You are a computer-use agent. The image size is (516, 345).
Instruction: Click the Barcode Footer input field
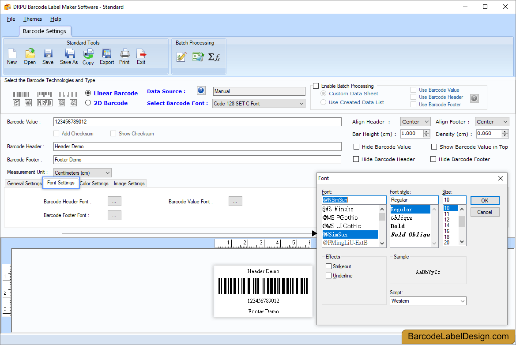click(197, 160)
